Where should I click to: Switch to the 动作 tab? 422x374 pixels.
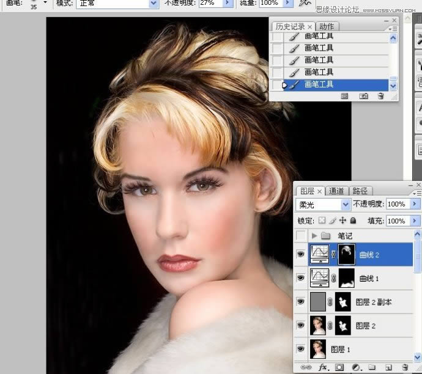tap(327, 26)
